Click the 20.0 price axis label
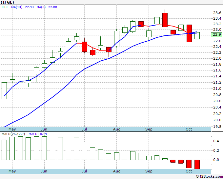This screenshot has height=179, width=223. (x=217, y=120)
